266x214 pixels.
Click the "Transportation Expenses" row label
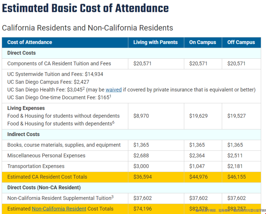[36, 166]
